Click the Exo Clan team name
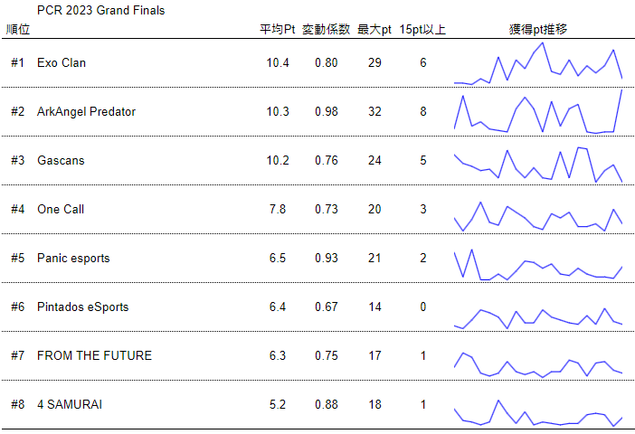Image resolution: width=635 pixels, height=434 pixels. (62, 63)
